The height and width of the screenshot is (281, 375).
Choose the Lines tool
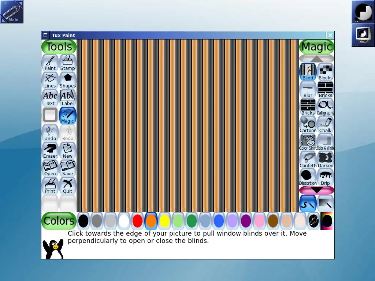[x=50, y=80]
